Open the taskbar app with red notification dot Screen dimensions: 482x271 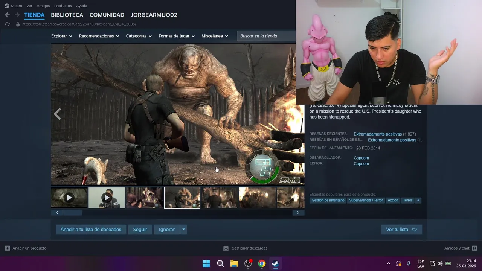(x=248, y=263)
